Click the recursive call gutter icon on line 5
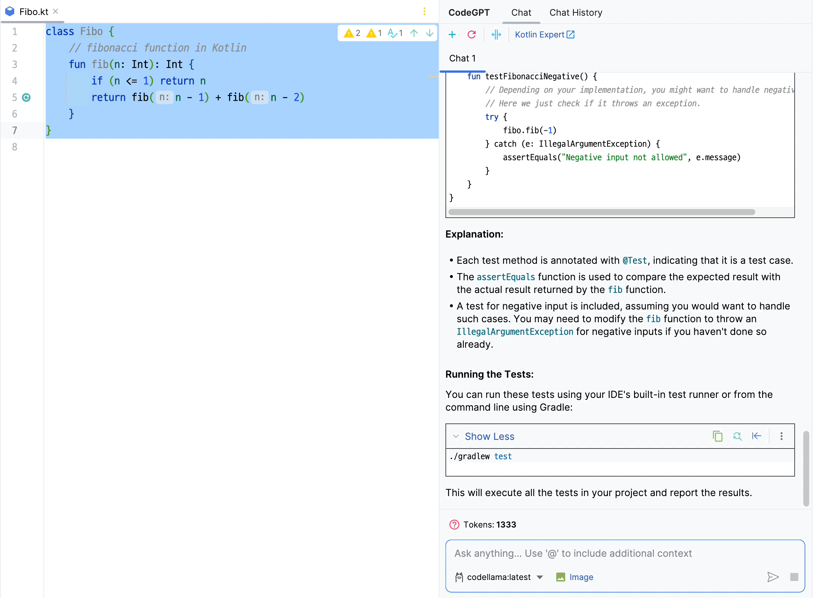Screen dimensions: 813x598 pos(26,97)
